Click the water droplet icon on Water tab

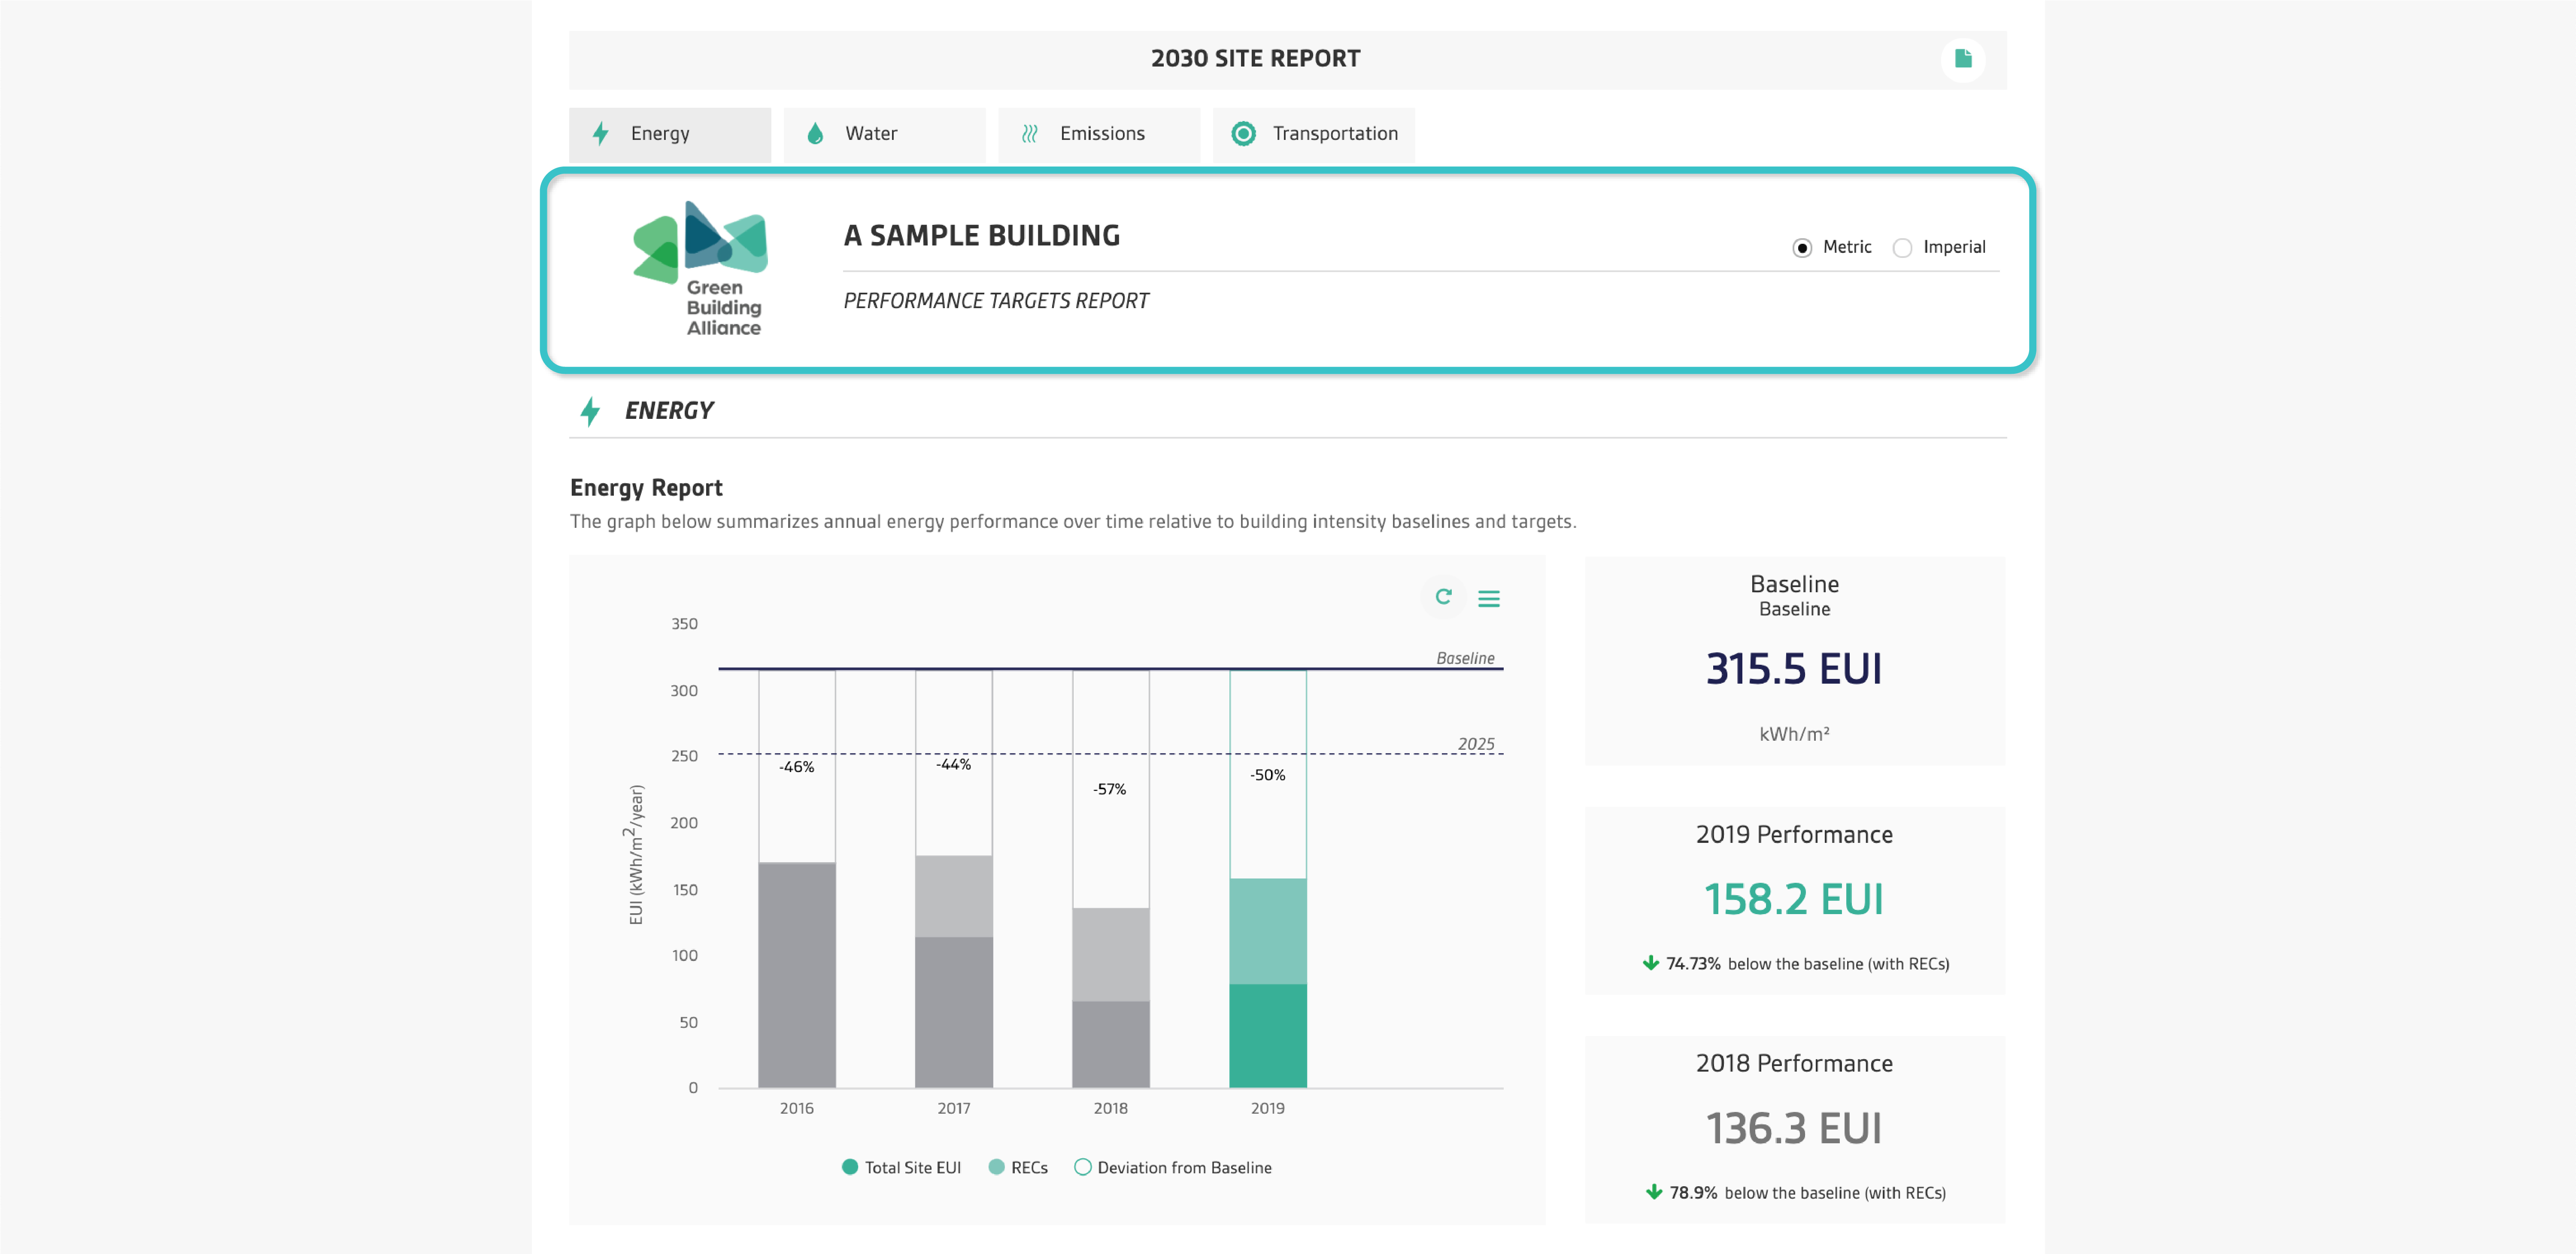point(815,133)
